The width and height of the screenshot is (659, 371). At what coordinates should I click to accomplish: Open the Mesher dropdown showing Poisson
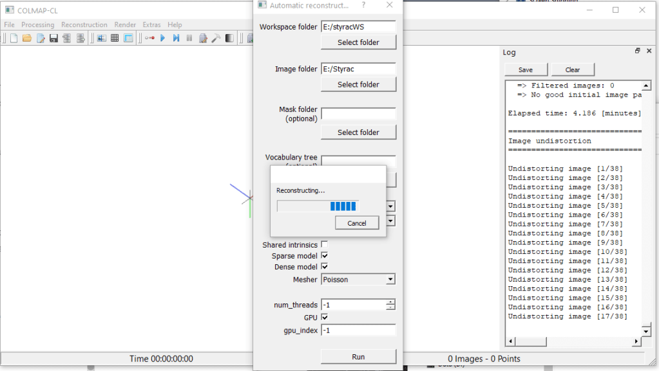point(358,280)
